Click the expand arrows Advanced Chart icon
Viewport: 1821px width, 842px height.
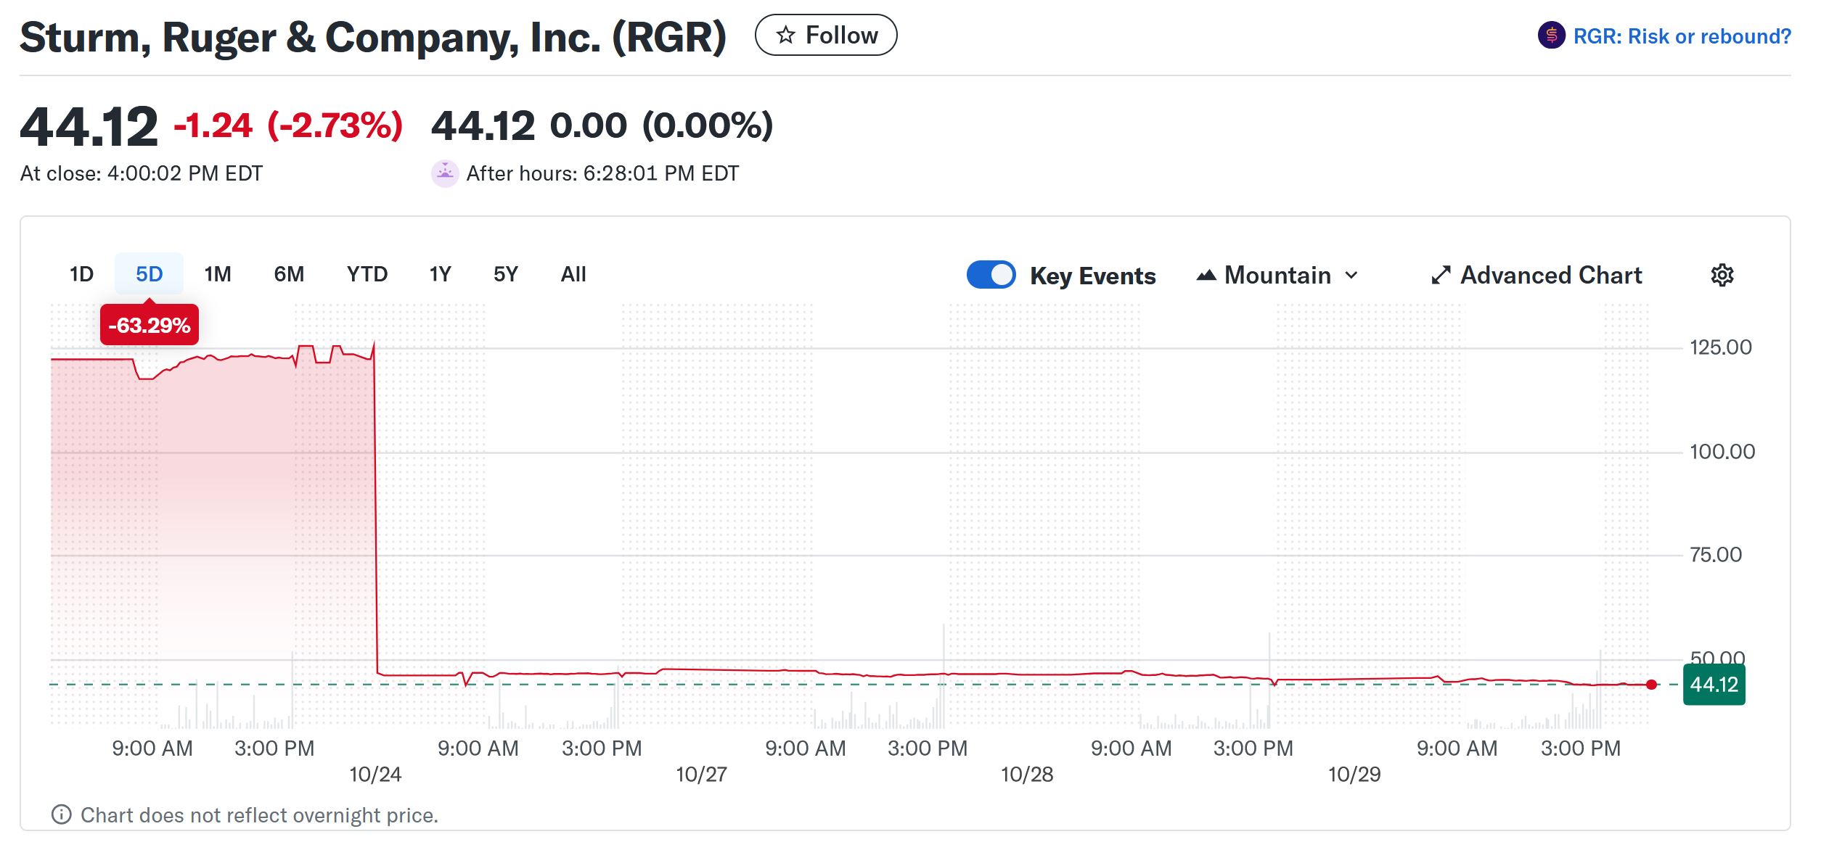(1440, 275)
